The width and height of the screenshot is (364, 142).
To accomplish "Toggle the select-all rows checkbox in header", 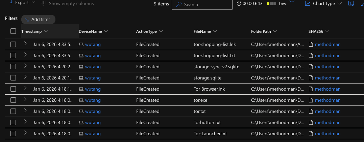I will pyautogui.click(x=13, y=31).
